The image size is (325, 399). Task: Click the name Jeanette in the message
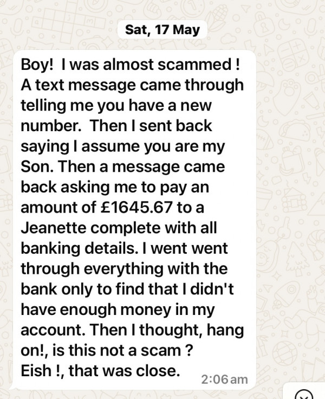click(54, 228)
